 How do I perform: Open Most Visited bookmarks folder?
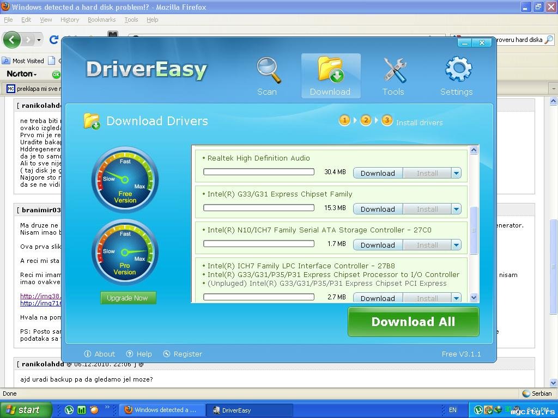click(23, 61)
